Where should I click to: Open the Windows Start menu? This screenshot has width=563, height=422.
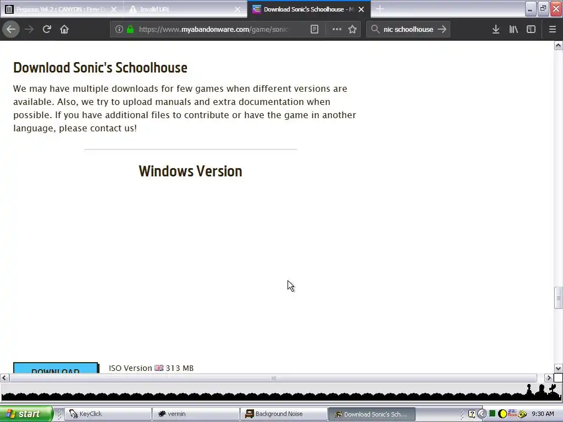pos(26,414)
